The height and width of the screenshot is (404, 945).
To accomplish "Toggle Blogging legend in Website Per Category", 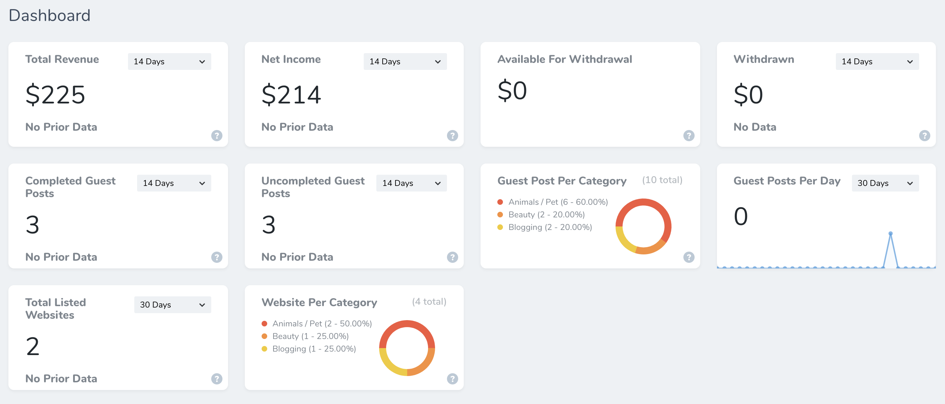I will tap(308, 349).
